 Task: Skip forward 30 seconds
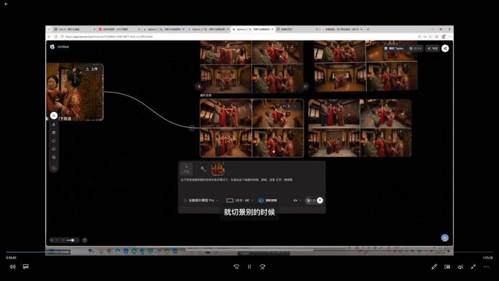pyautogui.click(x=263, y=267)
